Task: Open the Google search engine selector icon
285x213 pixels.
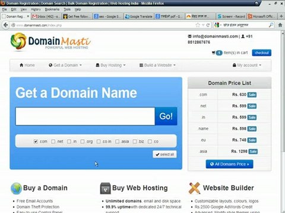Action: click(x=217, y=25)
